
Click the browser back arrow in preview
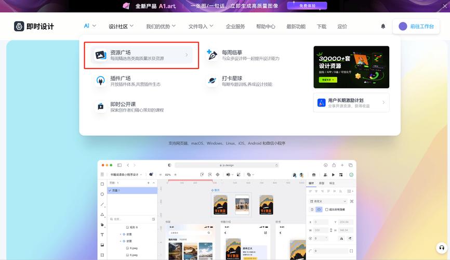pyautogui.click(x=128, y=165)
